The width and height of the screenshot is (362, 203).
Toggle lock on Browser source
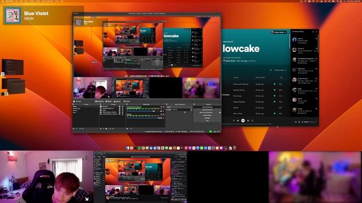coord(123,107)
